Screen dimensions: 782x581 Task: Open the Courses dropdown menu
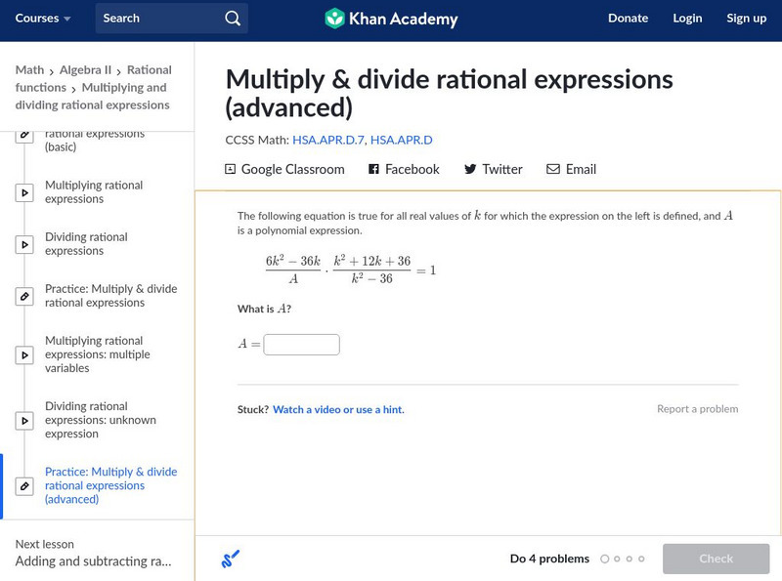pos(43,18)
